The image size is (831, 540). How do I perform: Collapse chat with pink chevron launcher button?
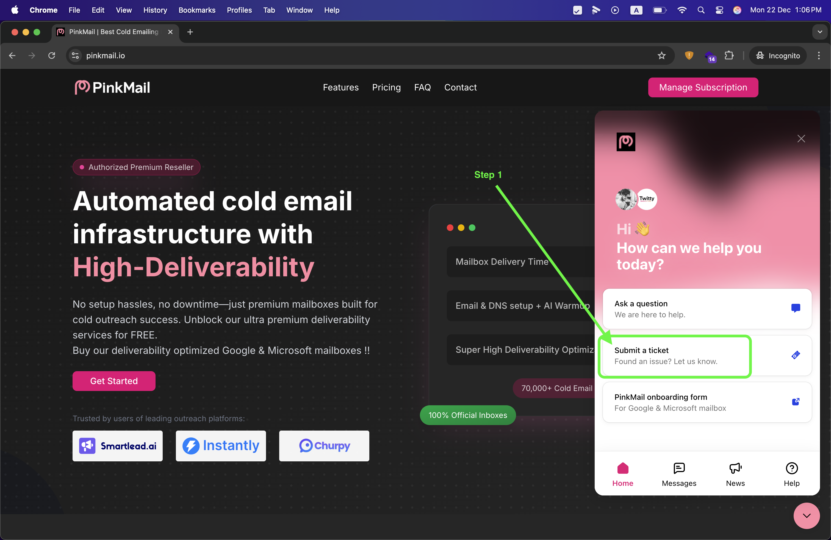pyautogui.click(x=806, y=516)
